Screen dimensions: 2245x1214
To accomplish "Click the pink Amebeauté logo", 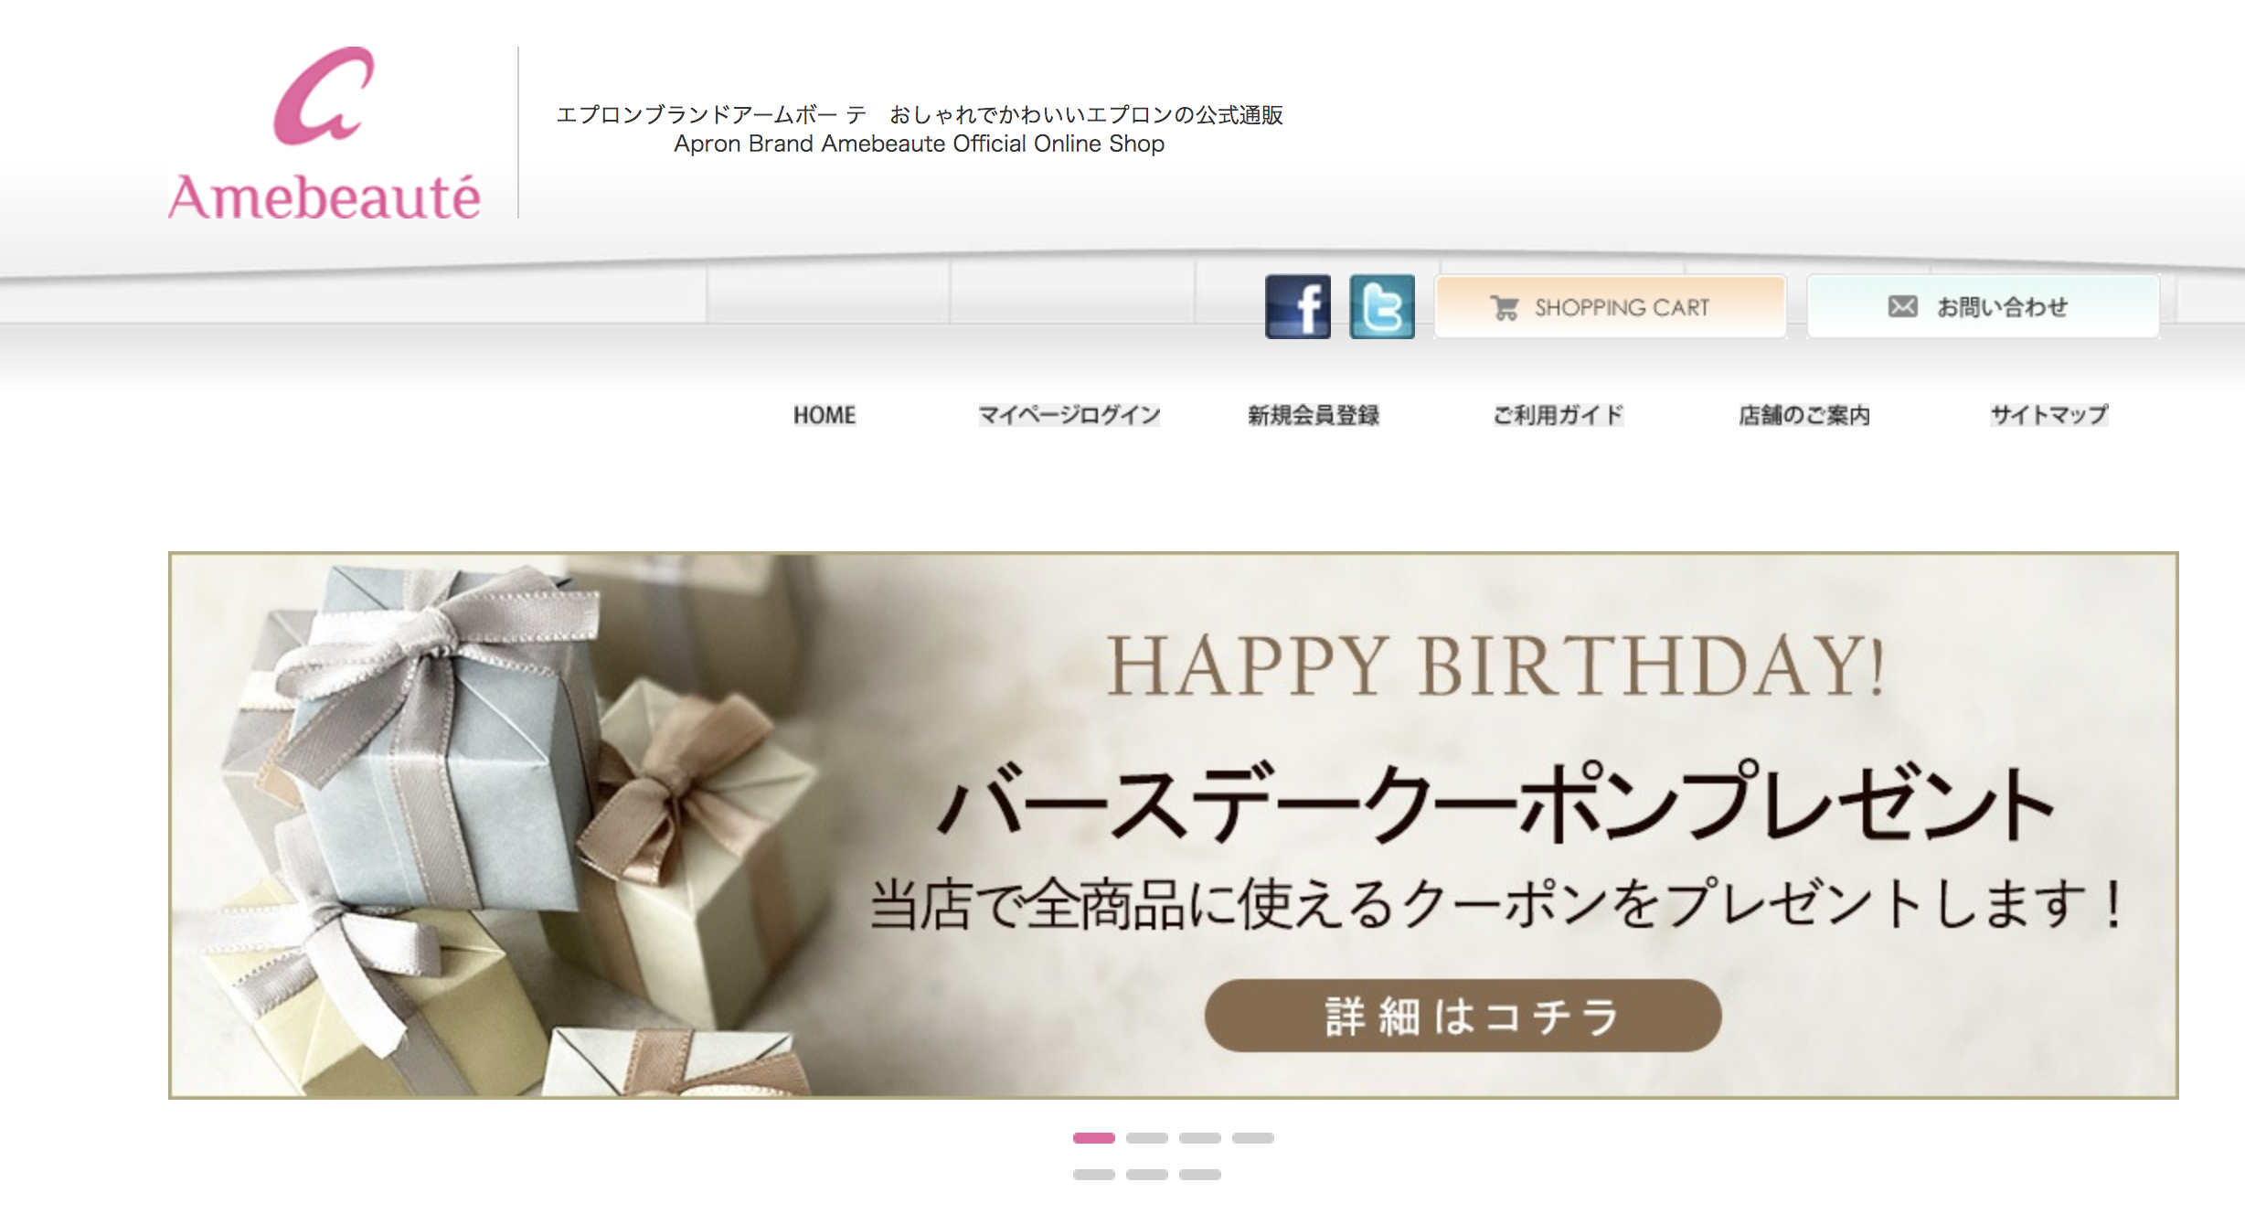I will 324,133.
